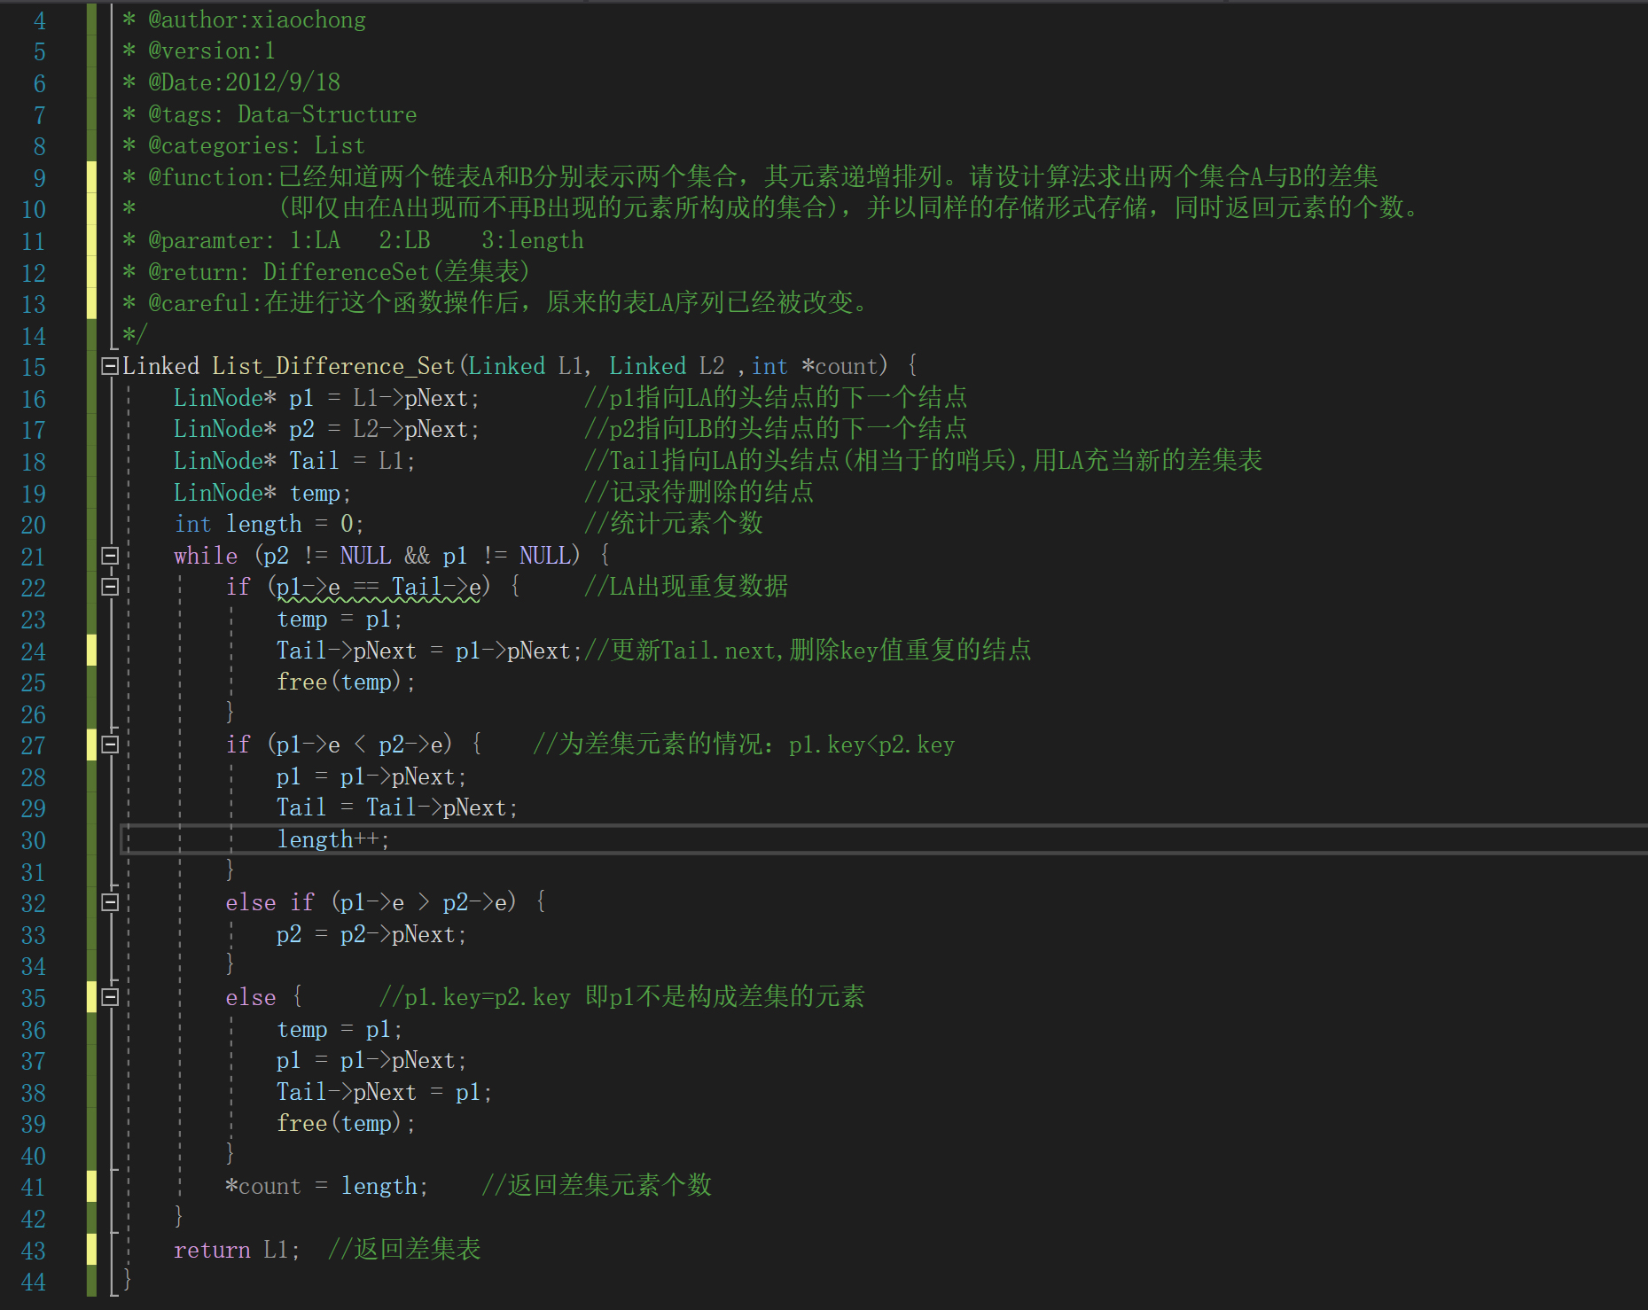Click the 'Tail->pNext = p1;' statement
1648x1310 pixels.
tap(385, 1092)
